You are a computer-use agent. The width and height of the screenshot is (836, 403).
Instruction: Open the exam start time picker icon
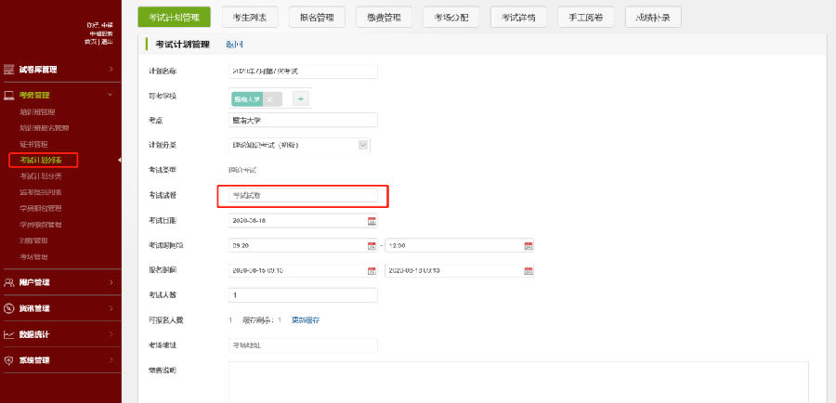[x=372, y=246]
